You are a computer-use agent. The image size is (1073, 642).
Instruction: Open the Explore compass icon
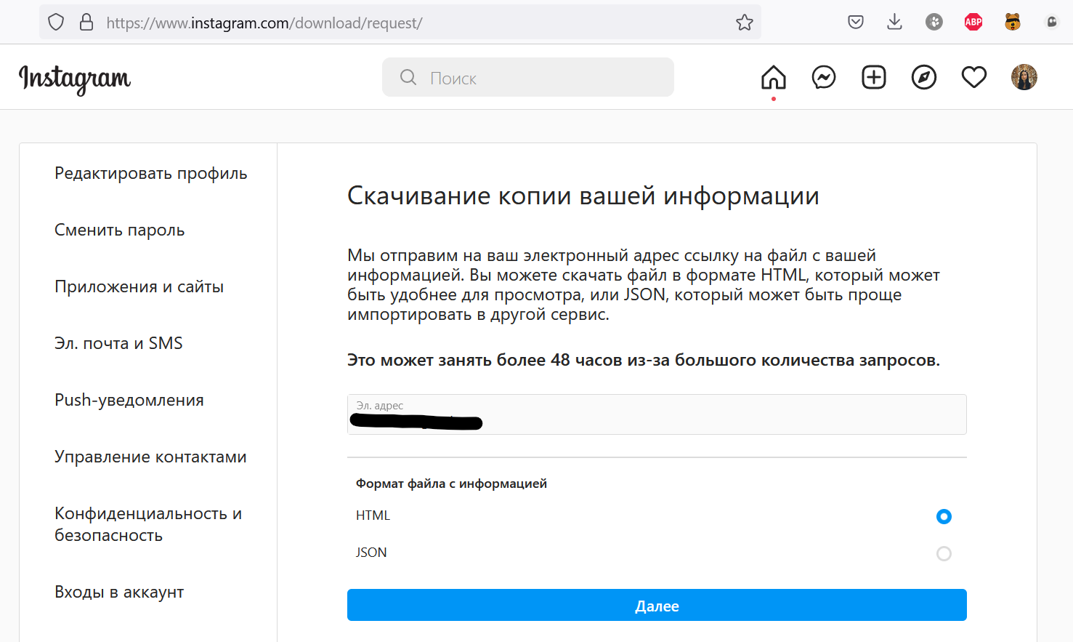(923, 76)
